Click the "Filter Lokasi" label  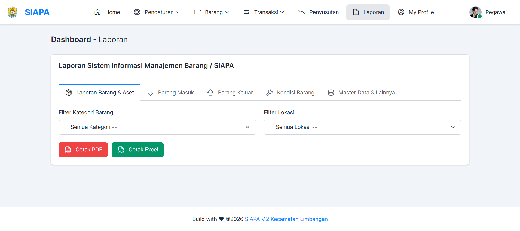(x=279, y=112)
